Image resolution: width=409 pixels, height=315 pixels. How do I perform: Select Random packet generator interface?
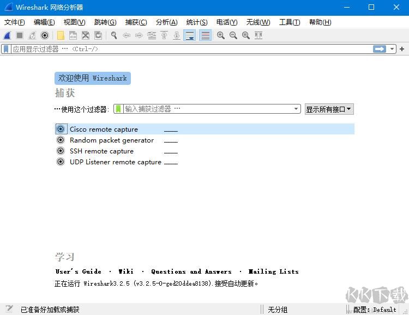tap(204, 140)
